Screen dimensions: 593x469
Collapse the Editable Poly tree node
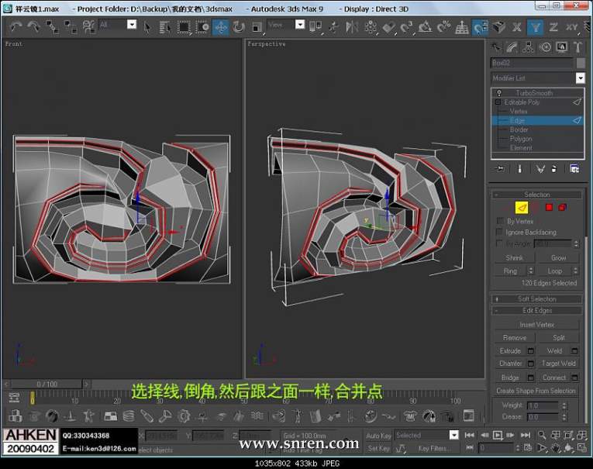pyautogui.click(x=498, y=102)
